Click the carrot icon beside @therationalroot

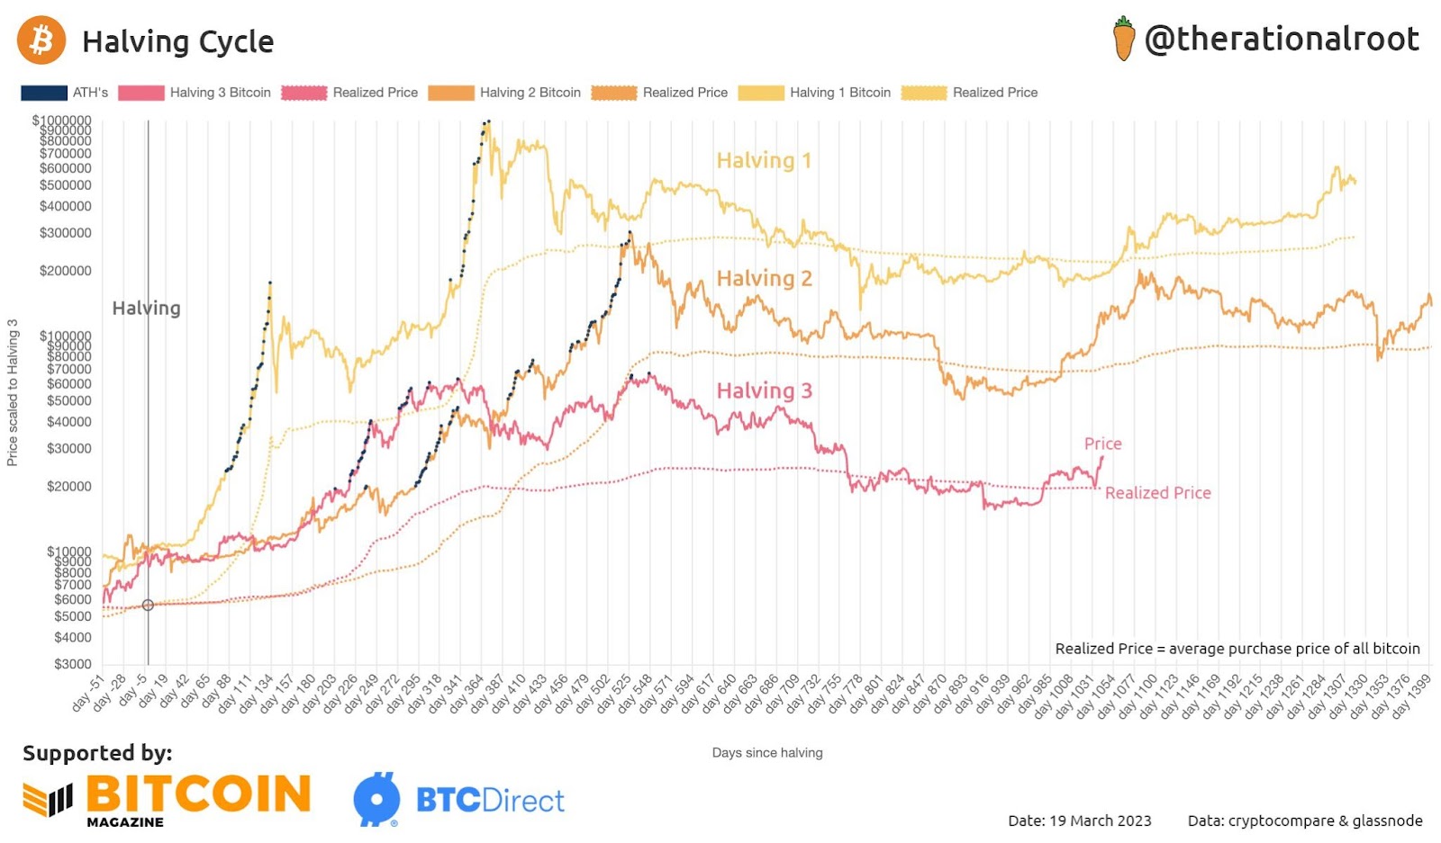[1123, 39]
